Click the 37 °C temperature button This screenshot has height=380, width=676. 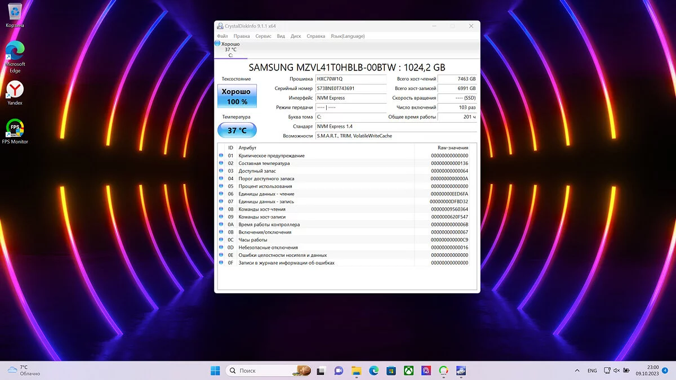click(x=237, y=131)
